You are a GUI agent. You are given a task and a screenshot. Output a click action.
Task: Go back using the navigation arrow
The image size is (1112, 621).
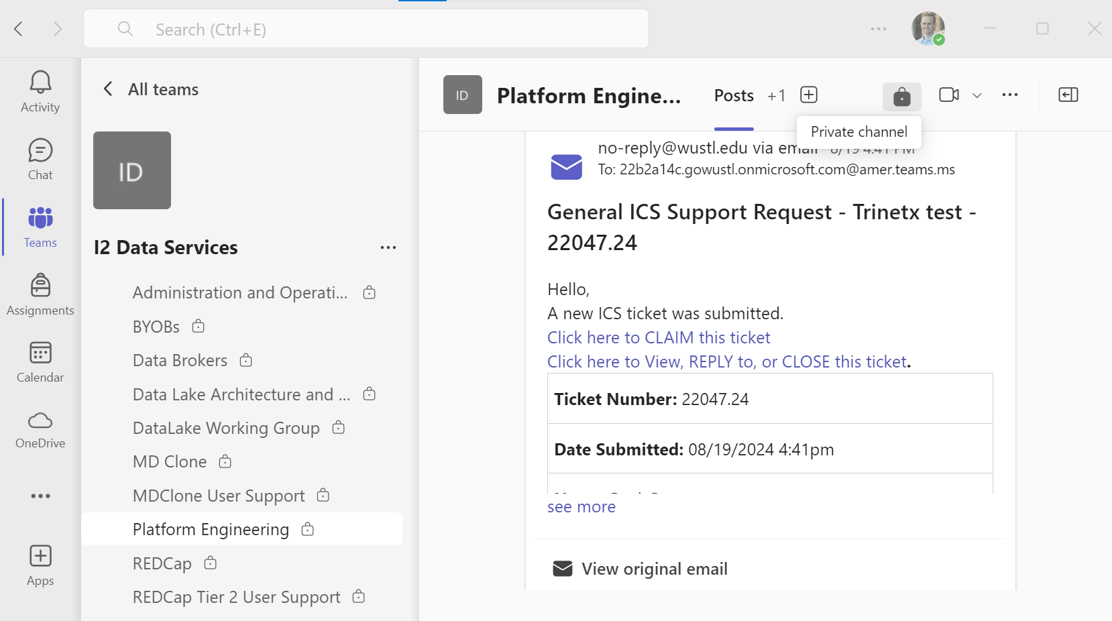(x=19, y=29)
